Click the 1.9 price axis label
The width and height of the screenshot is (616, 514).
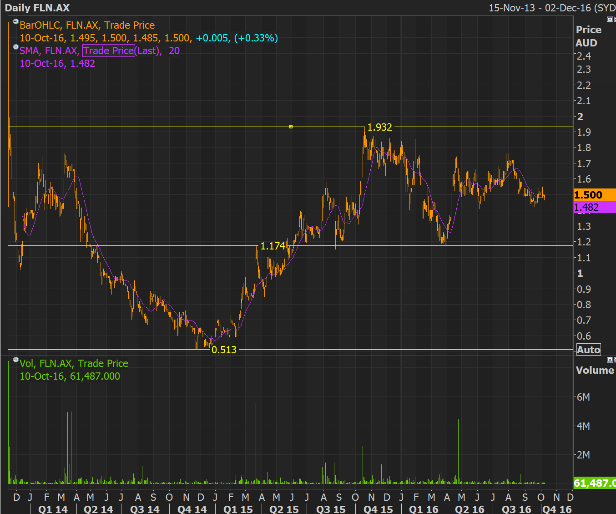(x=584, y=132)
